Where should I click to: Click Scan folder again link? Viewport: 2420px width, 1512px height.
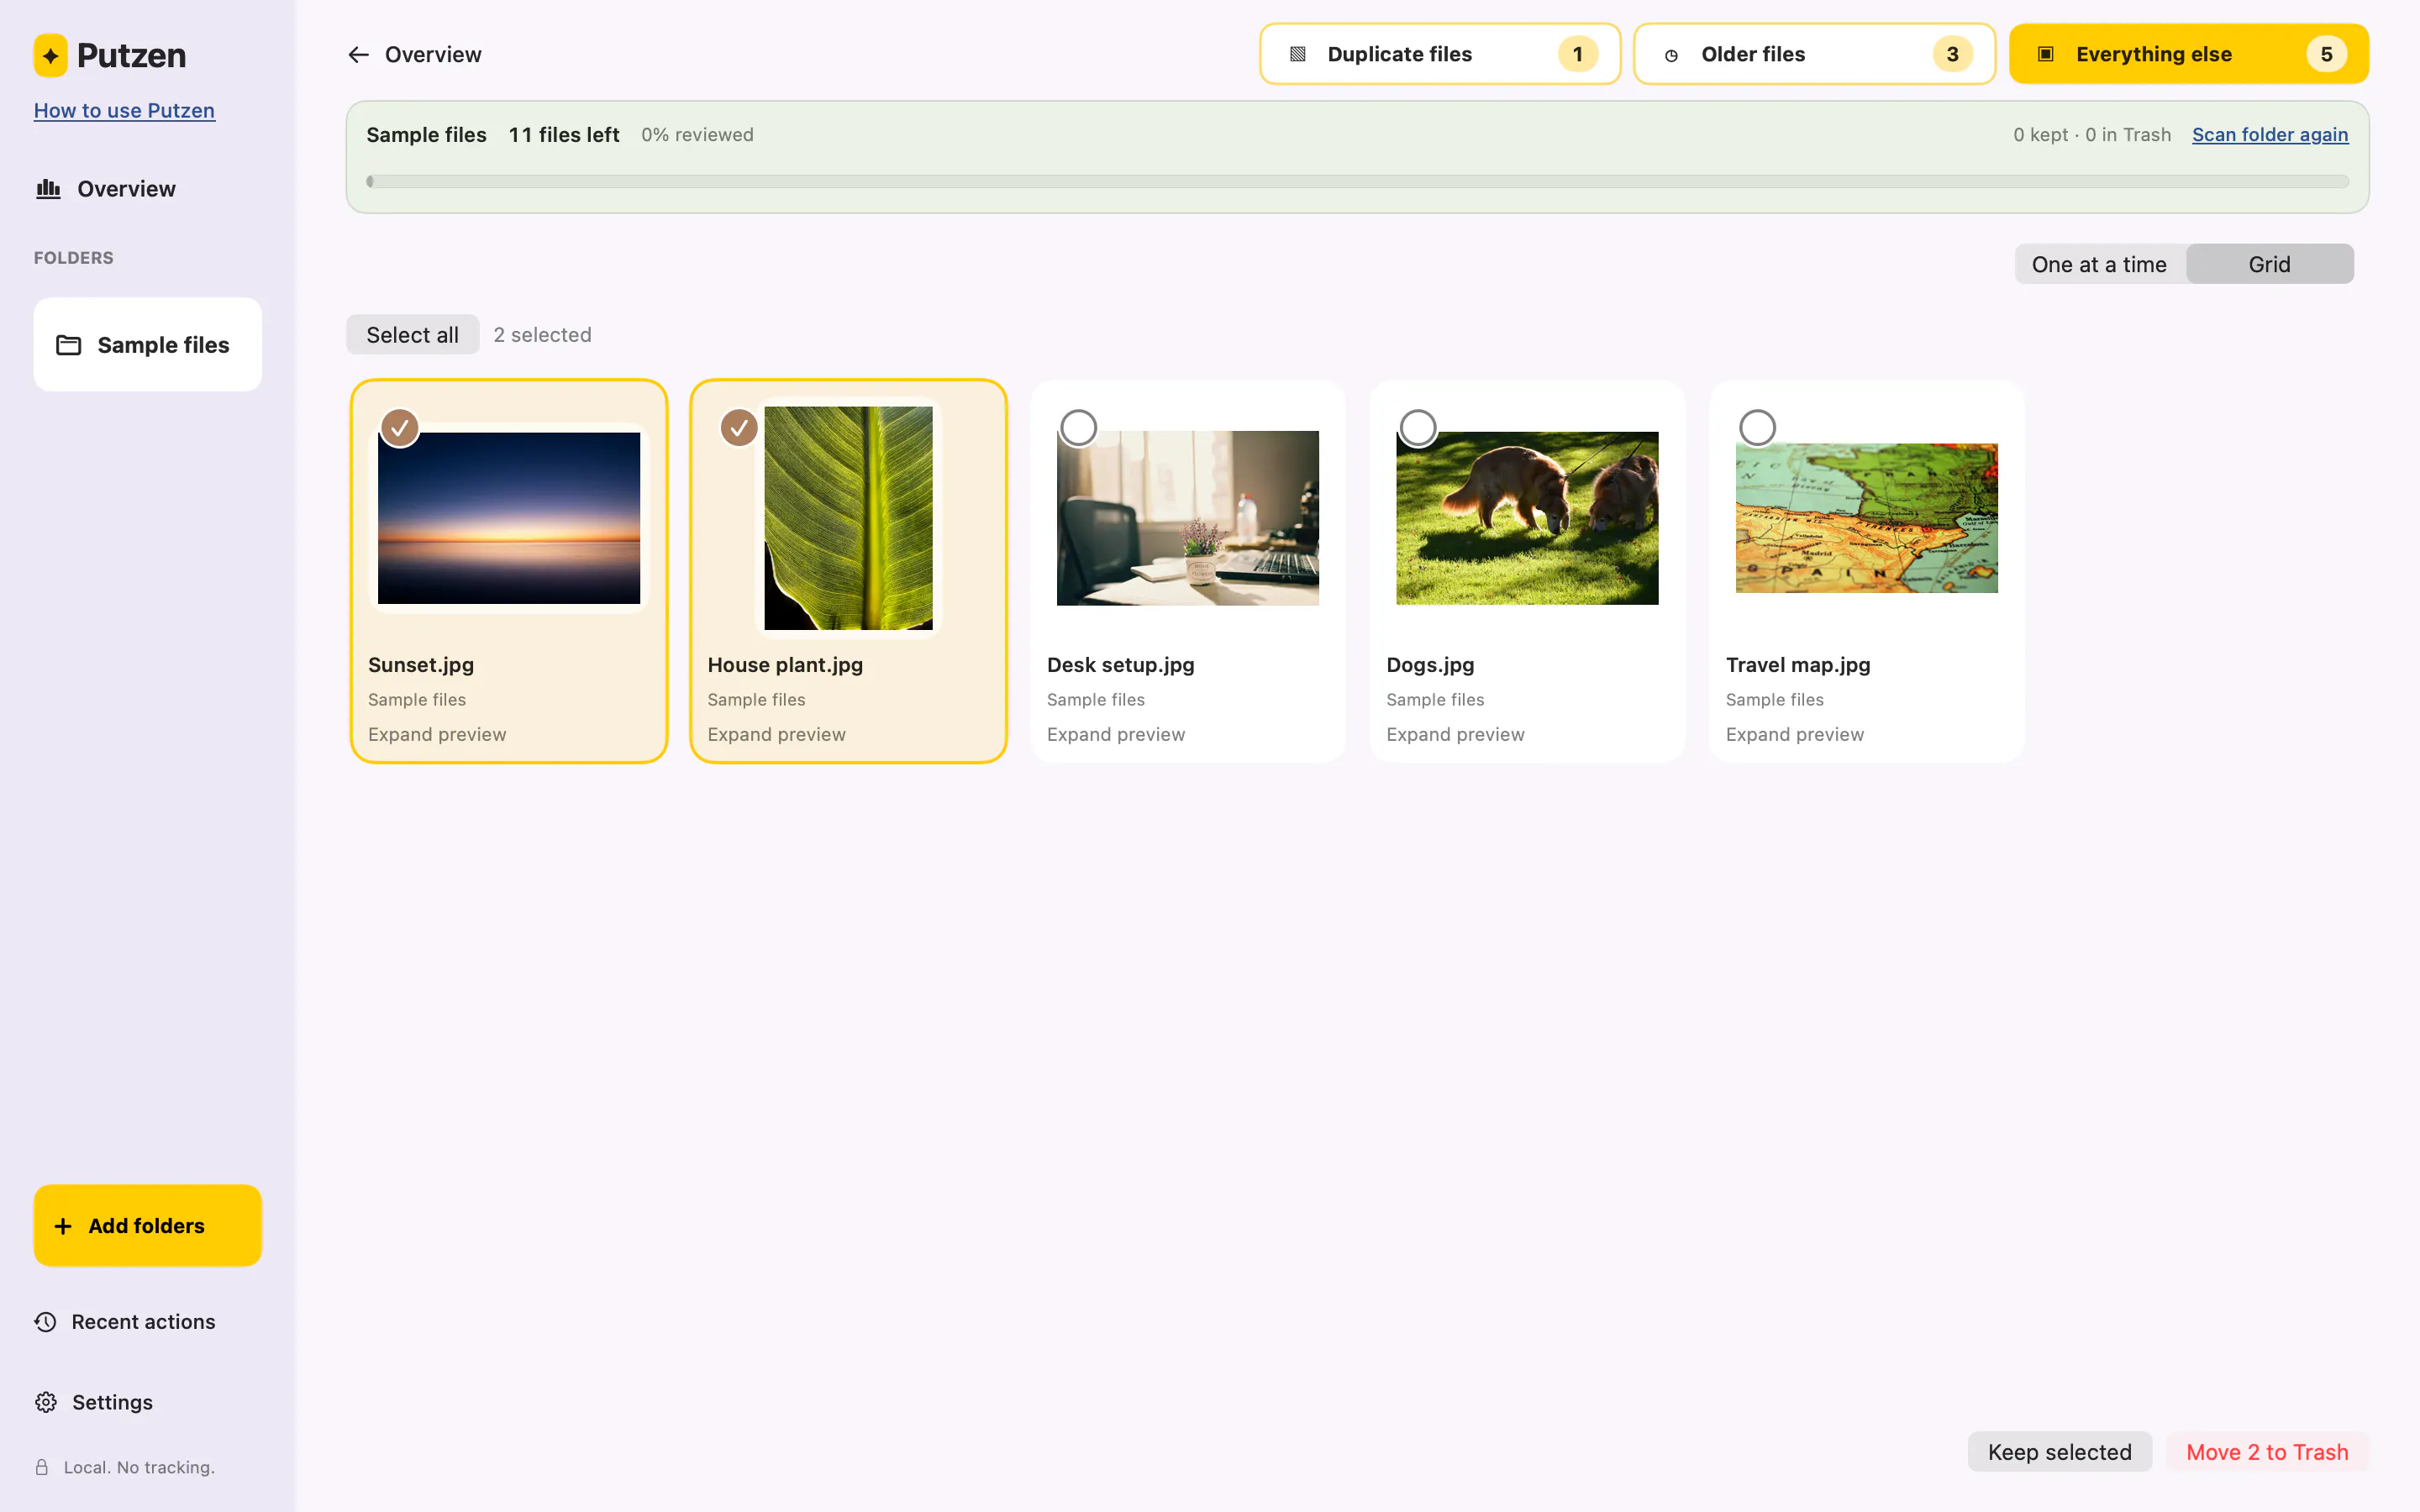pos(2270,134)
